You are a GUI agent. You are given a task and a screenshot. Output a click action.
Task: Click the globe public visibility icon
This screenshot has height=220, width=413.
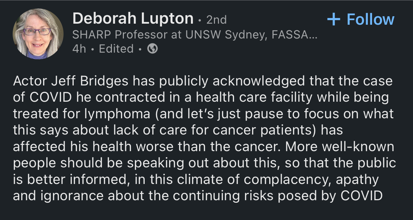[152, 49]
